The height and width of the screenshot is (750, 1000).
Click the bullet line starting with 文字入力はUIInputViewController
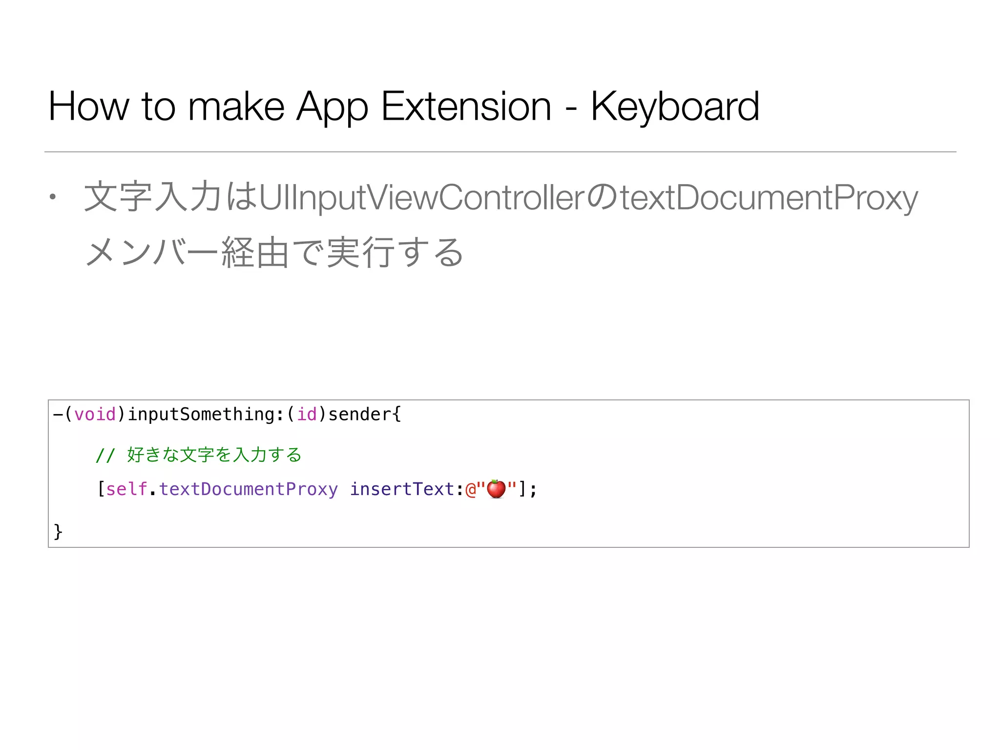(x=501, y=198)
